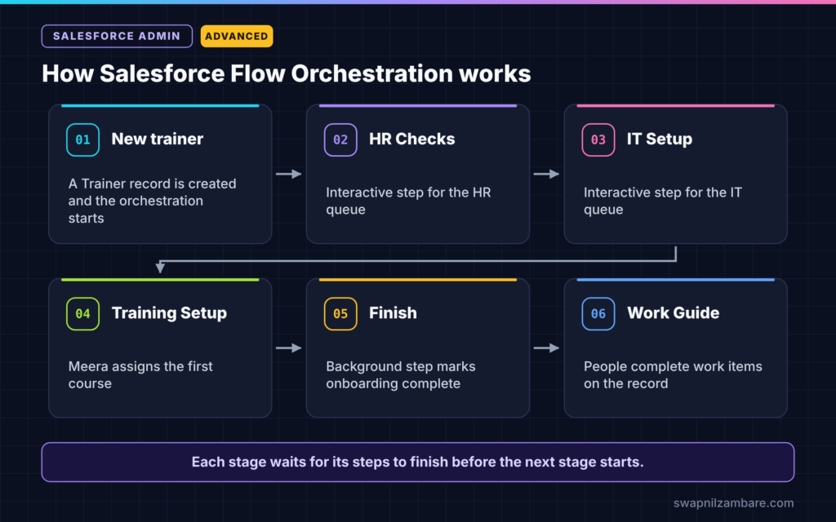This screenshot has height=522, width=836.
Task: Select the 06 step number badge
Action: pos(598,314)
